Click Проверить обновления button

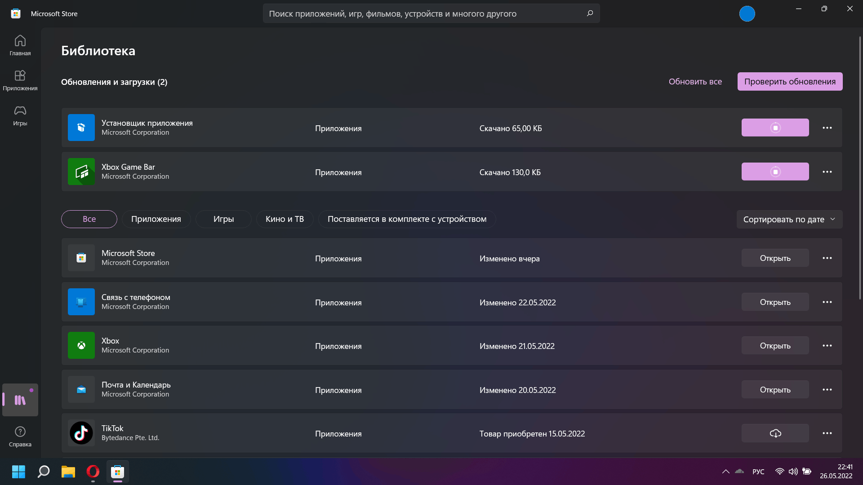pos(790,81)
